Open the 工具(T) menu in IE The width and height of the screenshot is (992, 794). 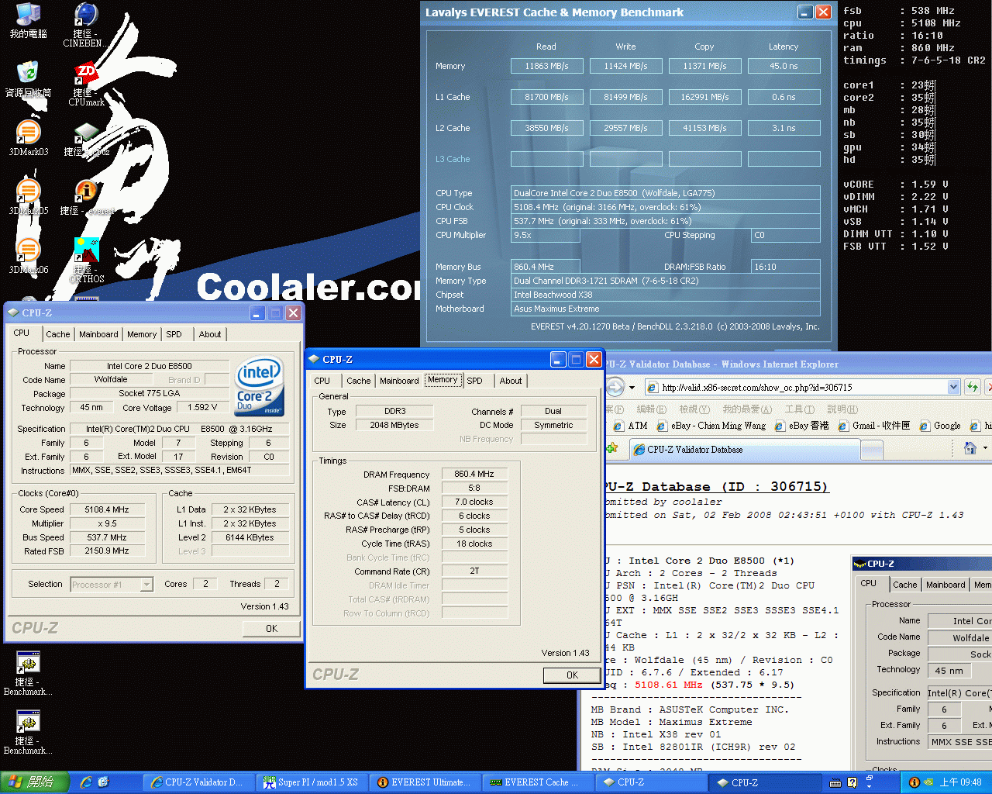coord(799,409)
